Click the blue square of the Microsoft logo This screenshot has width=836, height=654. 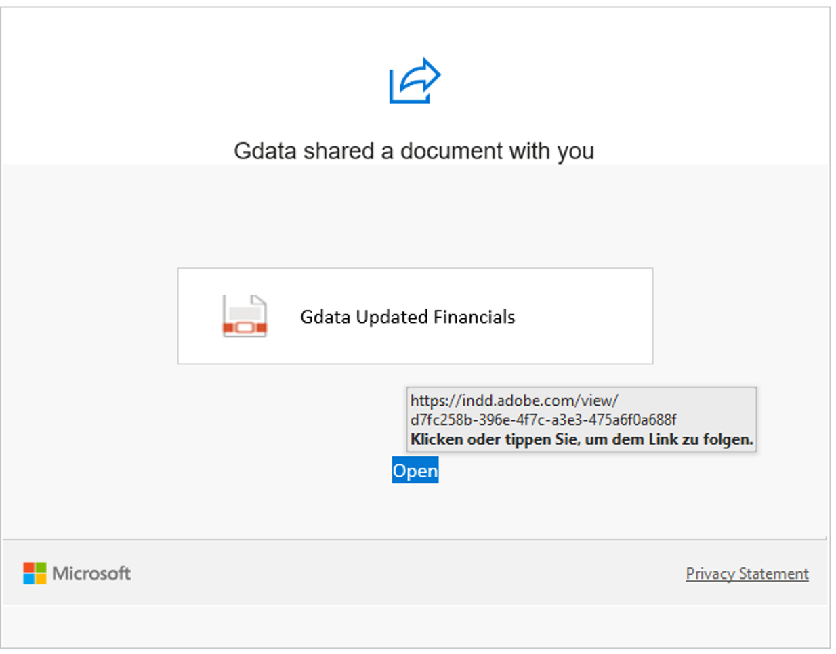point(29,579)
